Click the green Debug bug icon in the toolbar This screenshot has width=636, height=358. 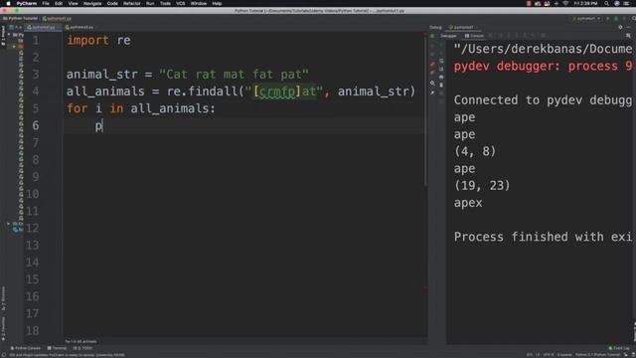[616, 18]
